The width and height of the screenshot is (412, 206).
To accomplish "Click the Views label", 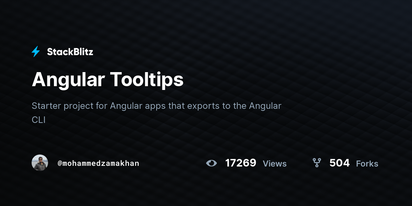I will tap(275, 164).
